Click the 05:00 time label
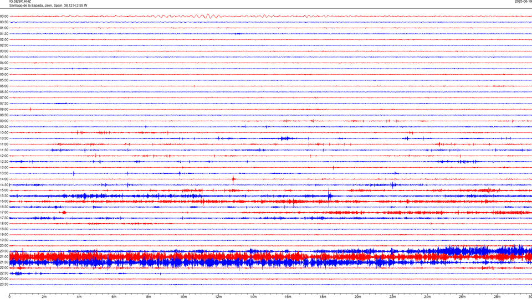 [x=4, y=75]
